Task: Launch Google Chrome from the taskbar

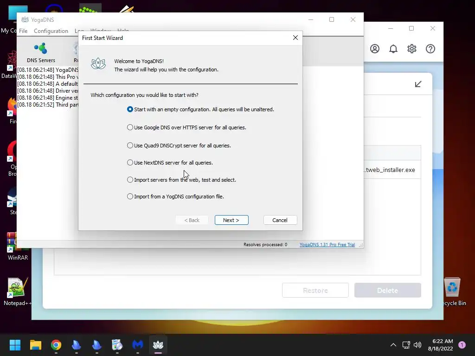Action: (56, 345)
